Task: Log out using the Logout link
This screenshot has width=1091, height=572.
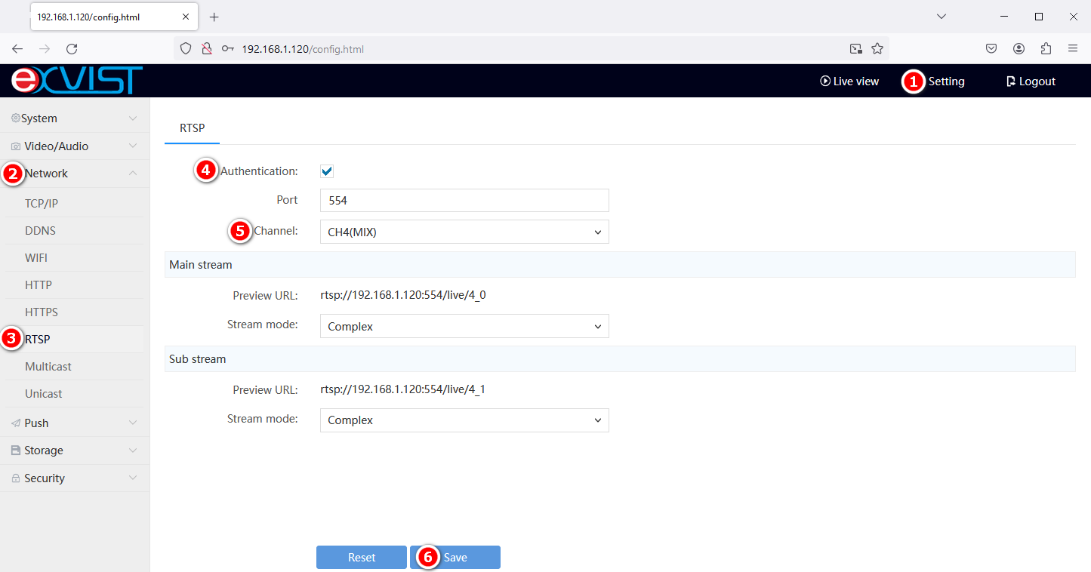Action: tap(1031, 81)
